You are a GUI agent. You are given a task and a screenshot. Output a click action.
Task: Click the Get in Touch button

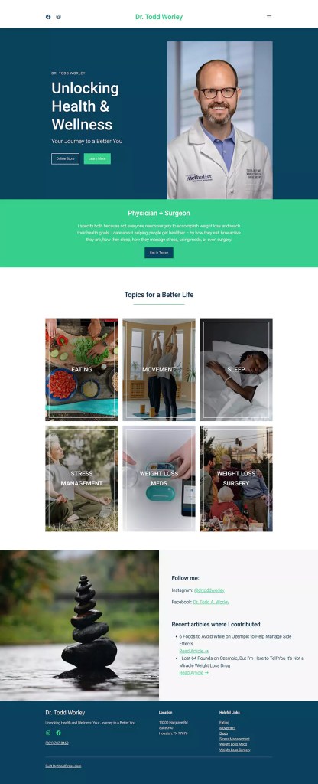coord(159,253)
